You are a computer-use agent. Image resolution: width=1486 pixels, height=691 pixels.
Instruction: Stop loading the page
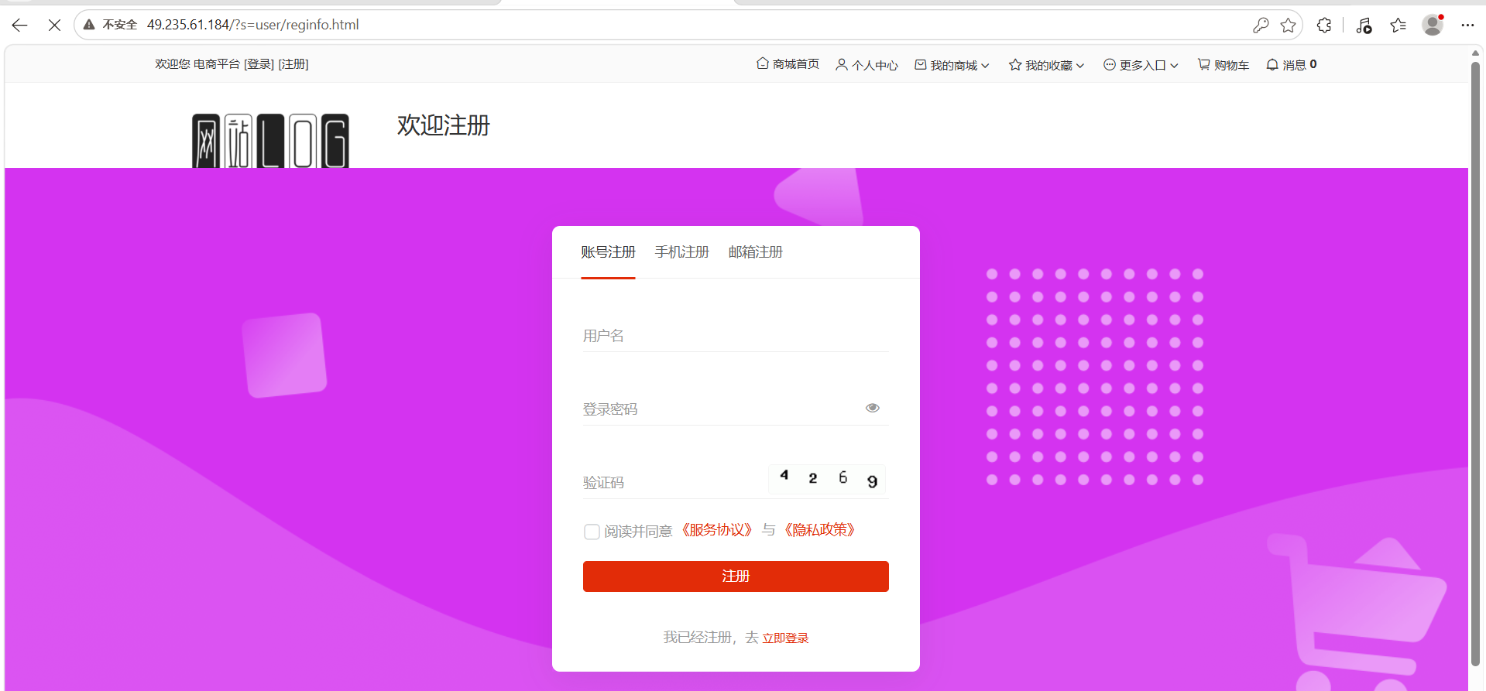(x=54, y=25)
